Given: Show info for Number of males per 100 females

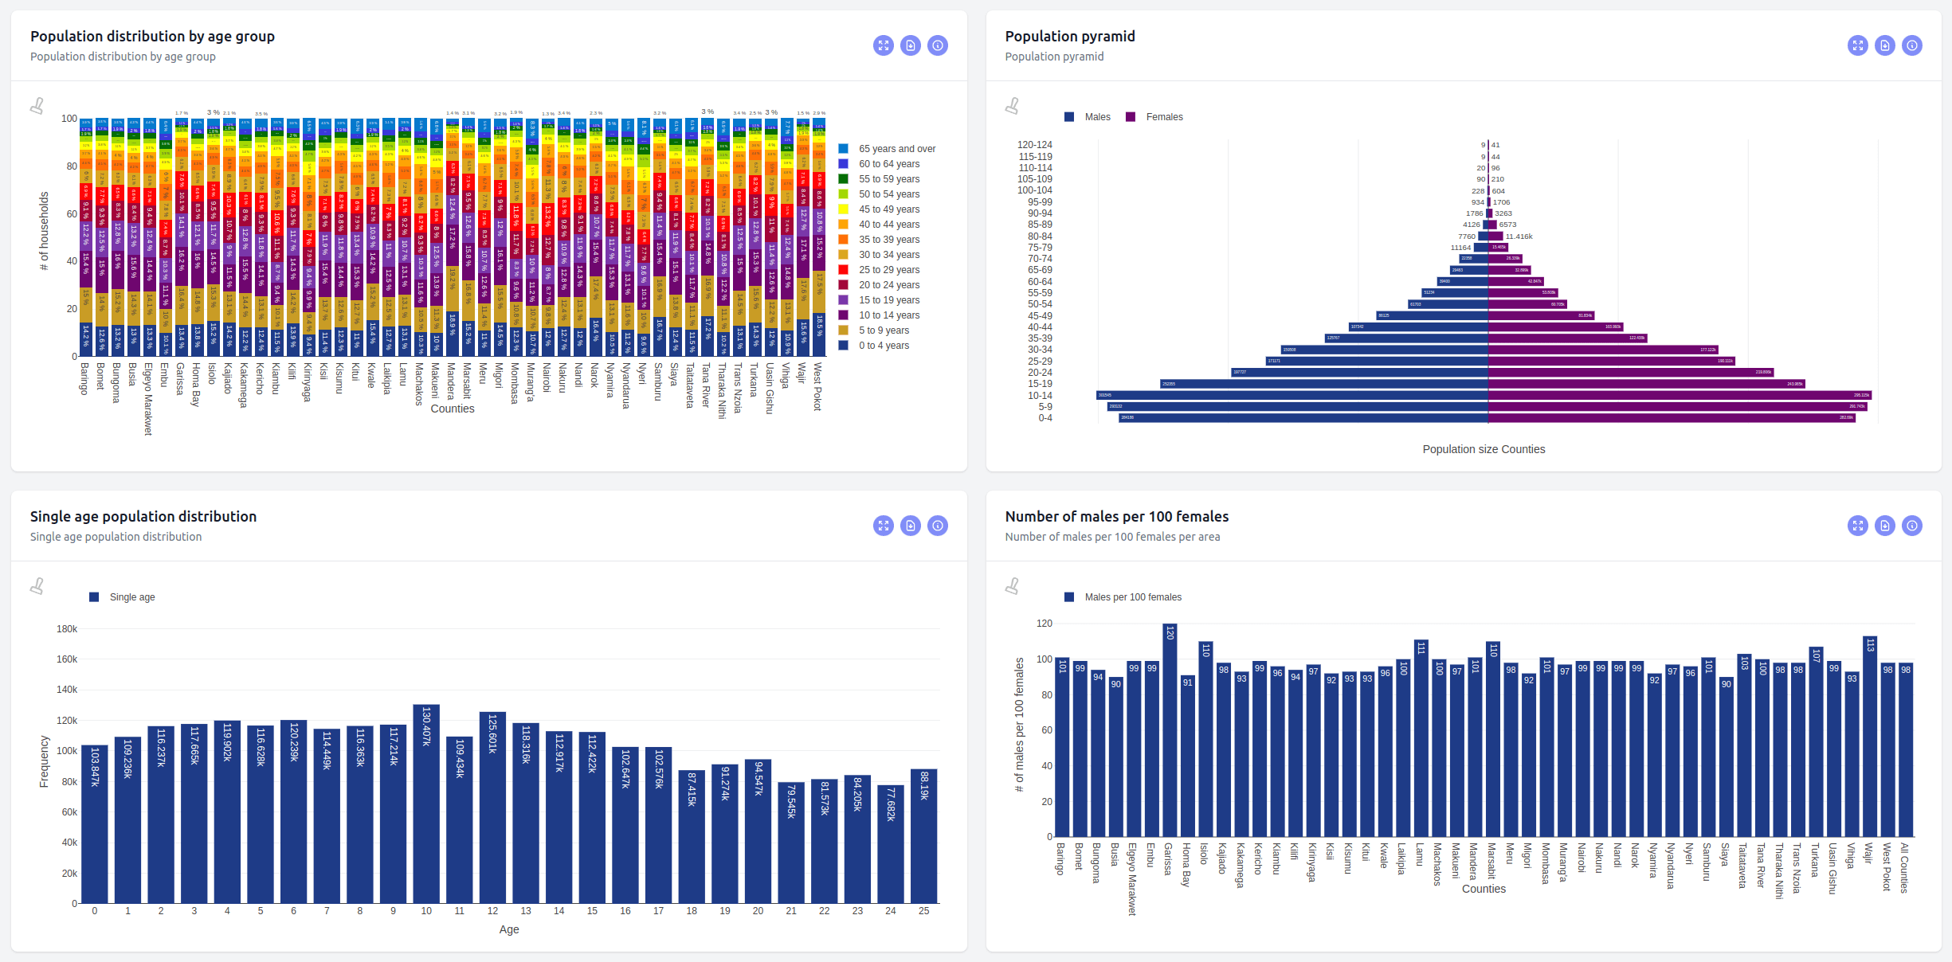Looking at the screenshot, I should tap(1912, 526).
